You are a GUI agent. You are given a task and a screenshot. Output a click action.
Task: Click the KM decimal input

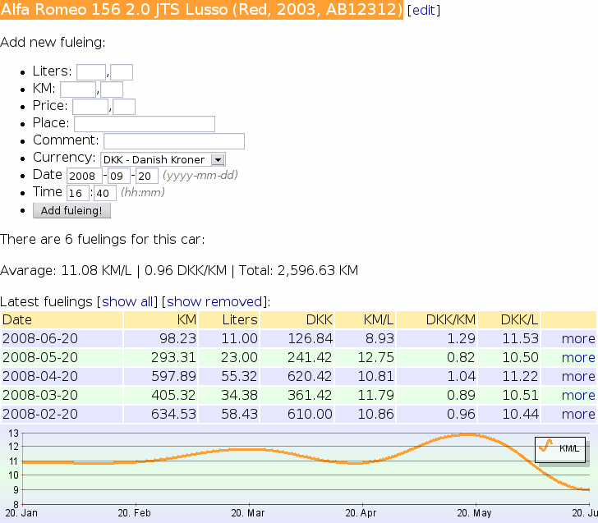coord(112,89)
